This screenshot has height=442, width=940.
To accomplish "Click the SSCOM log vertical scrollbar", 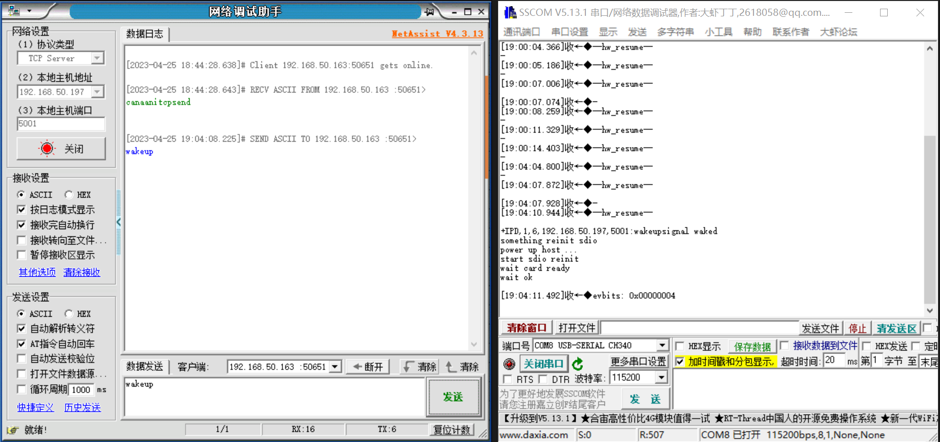I will pos(929,220).
